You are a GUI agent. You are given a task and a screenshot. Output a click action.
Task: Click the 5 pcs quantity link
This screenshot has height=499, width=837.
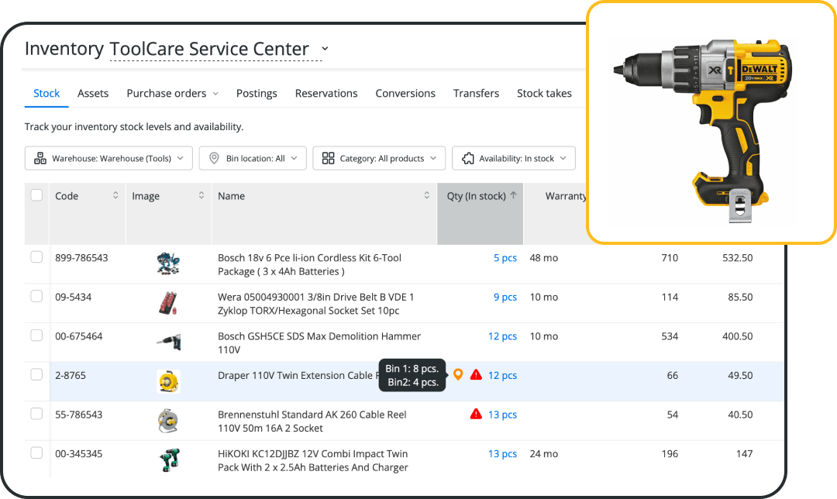pos(505,258)
